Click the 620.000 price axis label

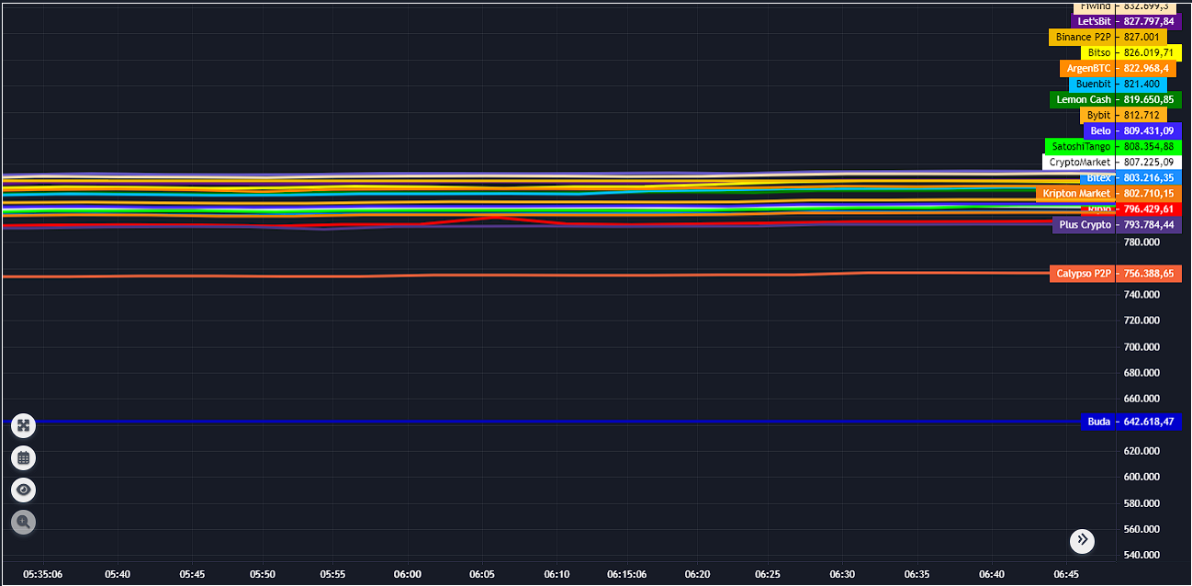click(x=1141, y=450)
